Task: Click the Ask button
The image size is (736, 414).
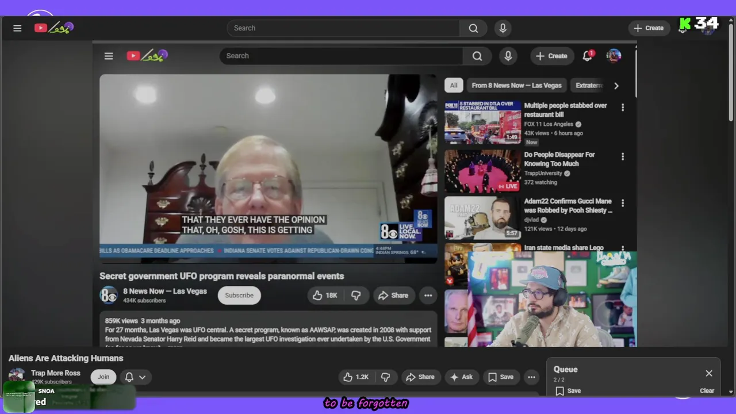Action: (461, 377)
